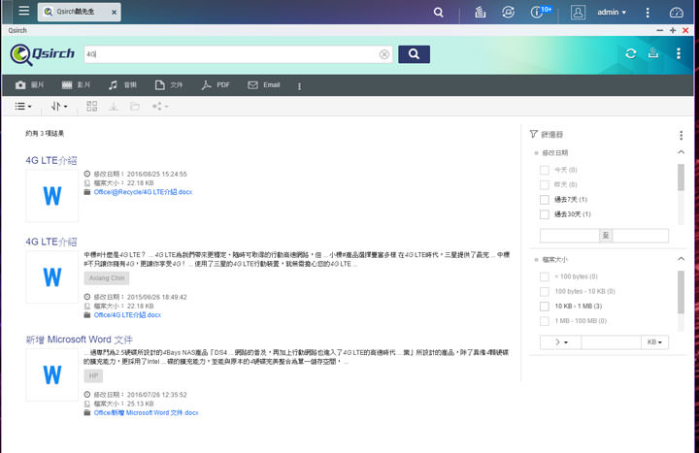Viewport: 699px width, 453px height.
Task: Filter results by PDF type
Action: coord(216,85)
